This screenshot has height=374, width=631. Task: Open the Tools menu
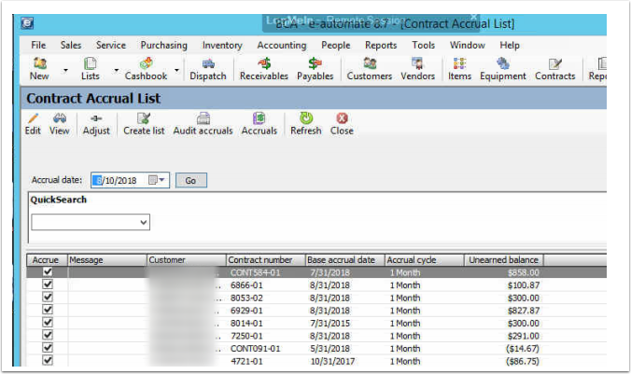[424, 45]
